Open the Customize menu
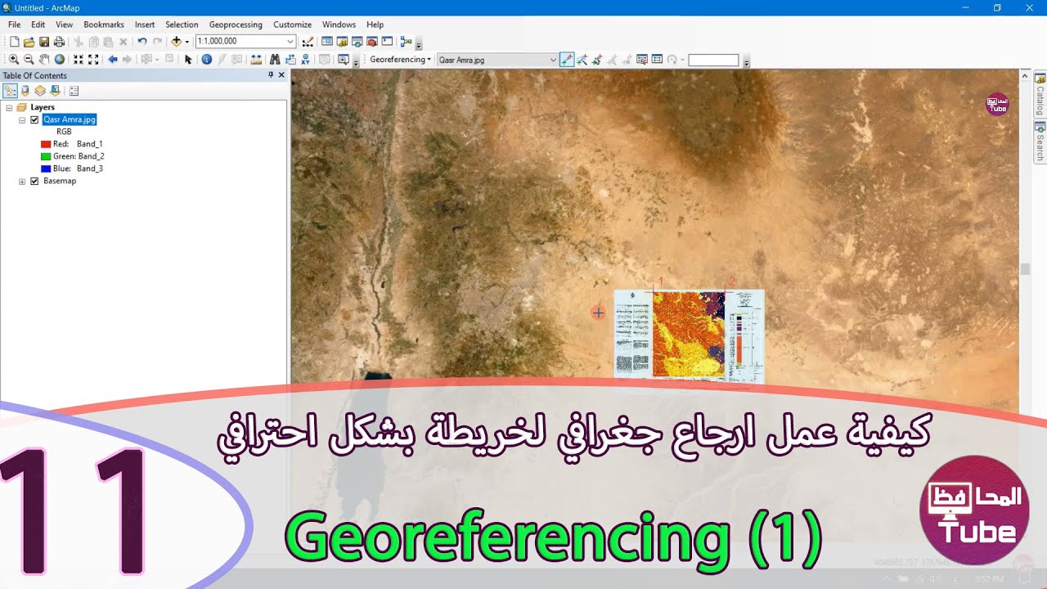 [292, 25]
